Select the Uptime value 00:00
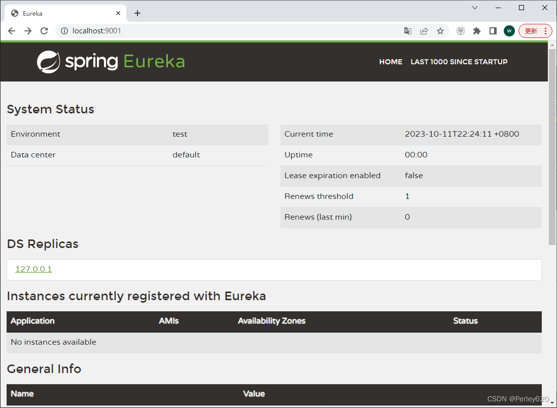 416,155
